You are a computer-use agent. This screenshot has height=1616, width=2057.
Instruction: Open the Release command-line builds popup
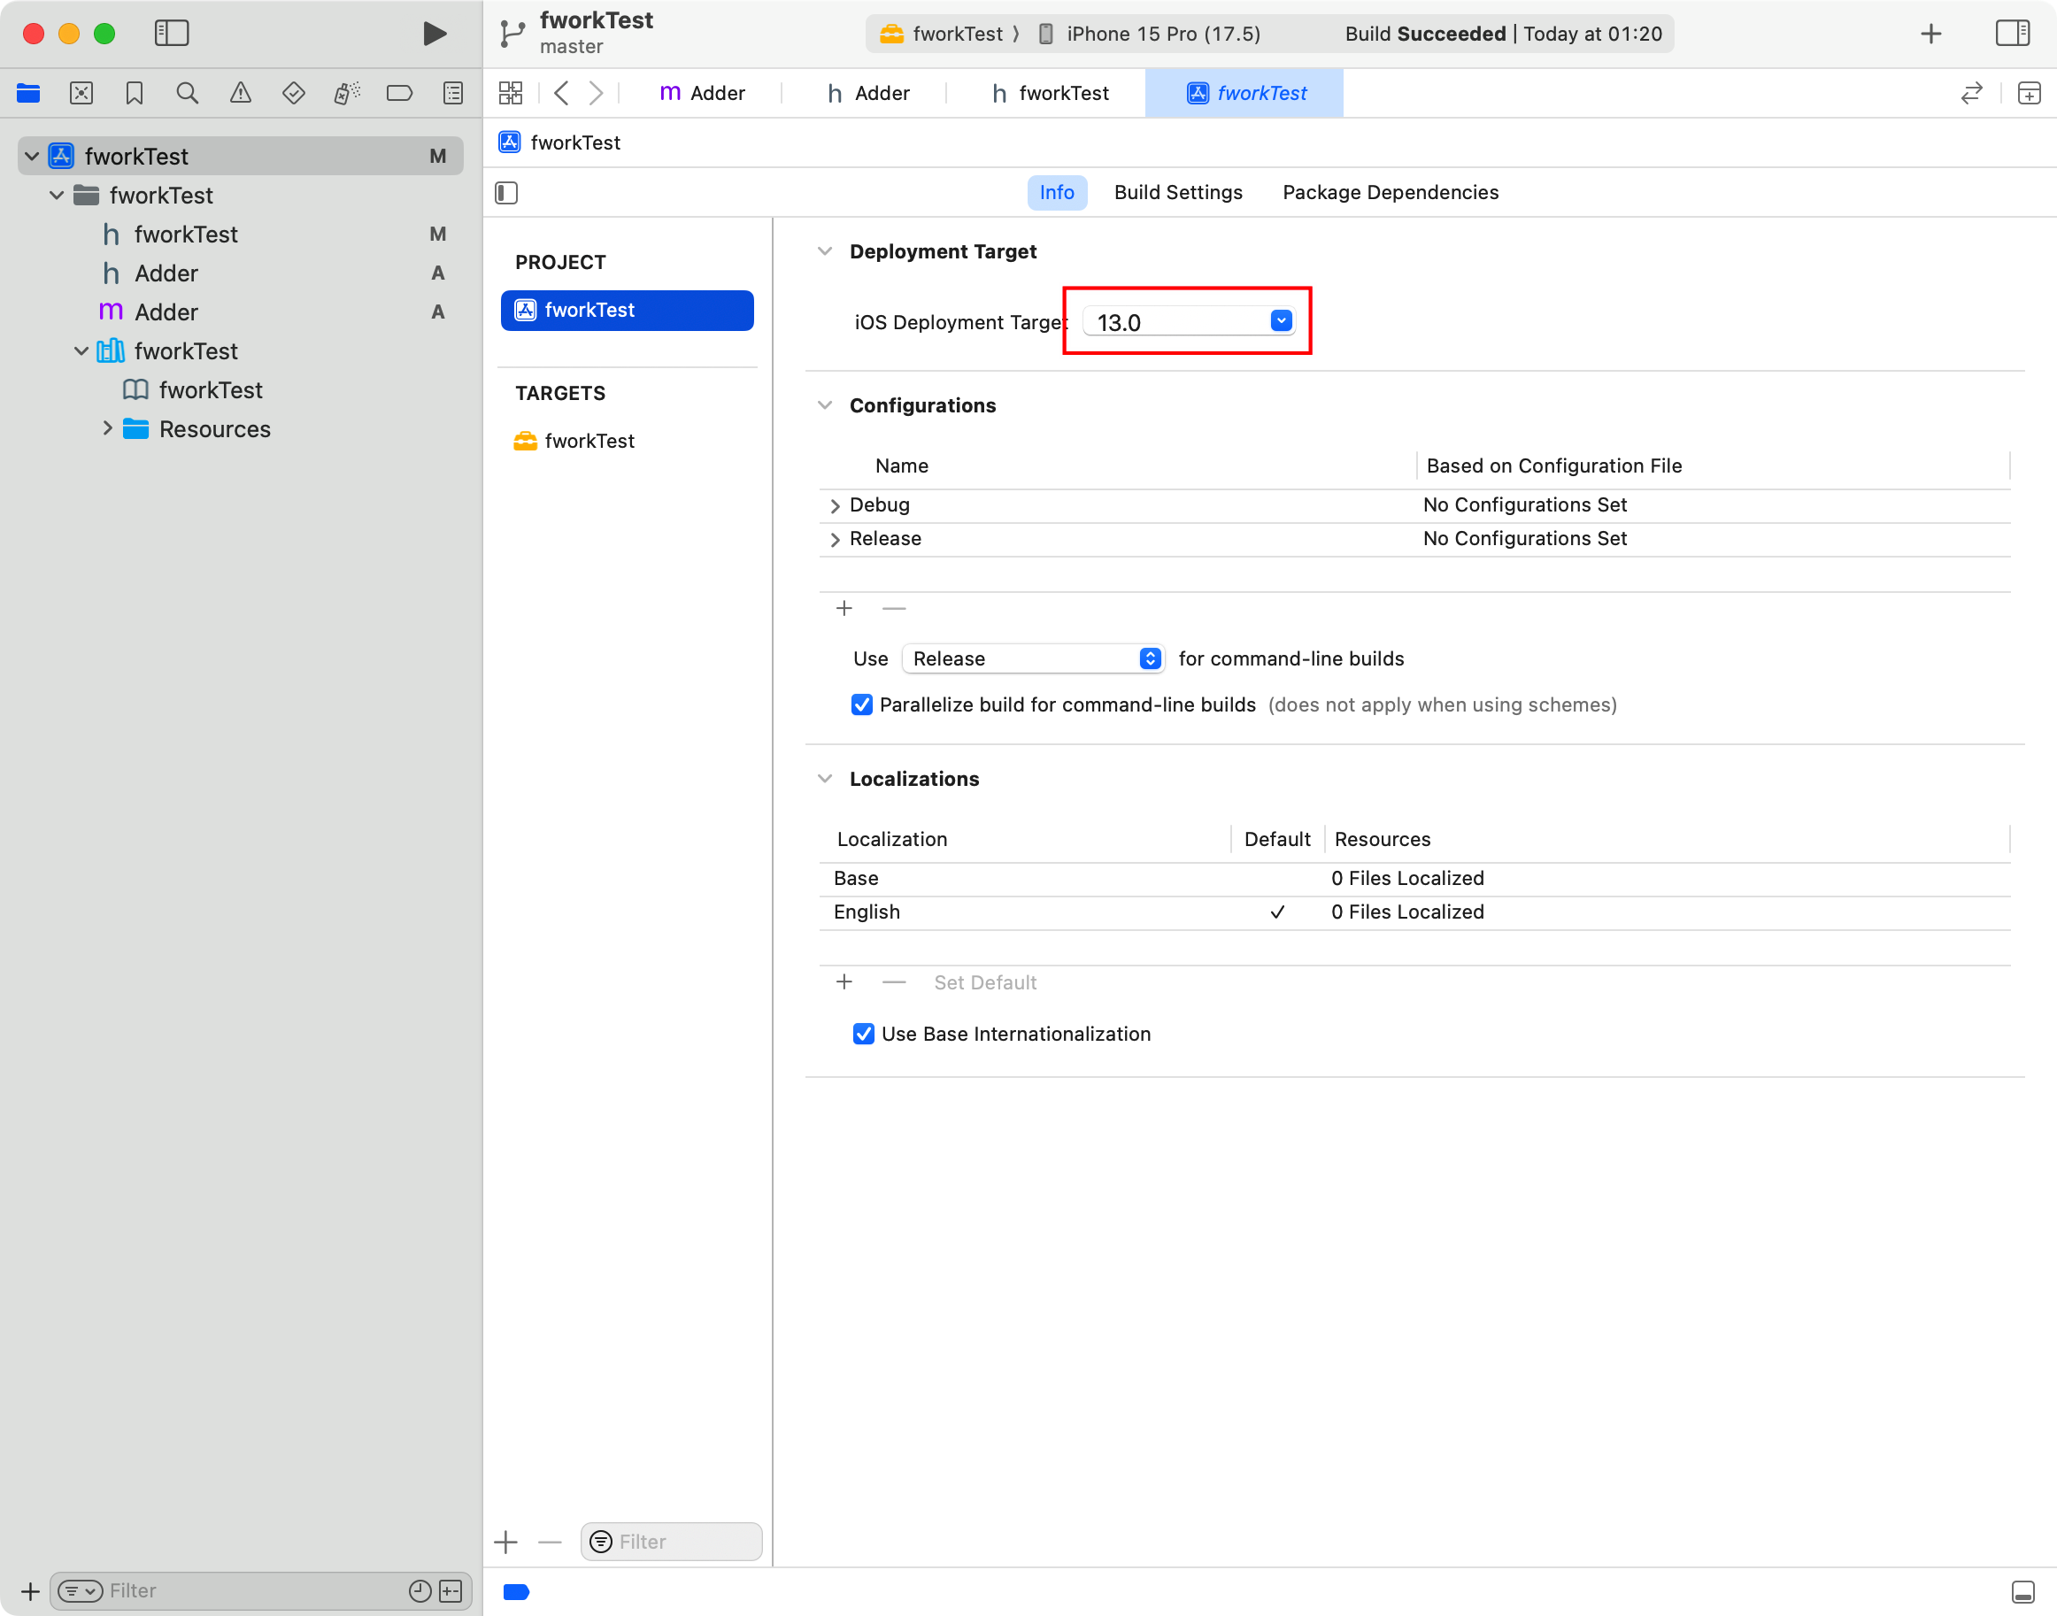pyautogui.click(x=1032, y=658)
